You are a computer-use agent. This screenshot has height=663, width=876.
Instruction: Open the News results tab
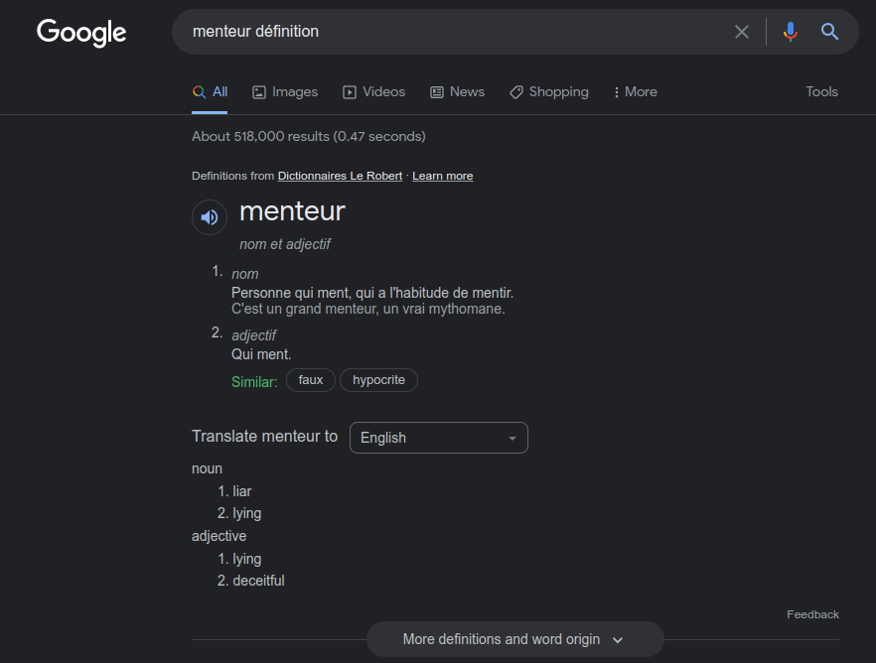coord(457,92)
